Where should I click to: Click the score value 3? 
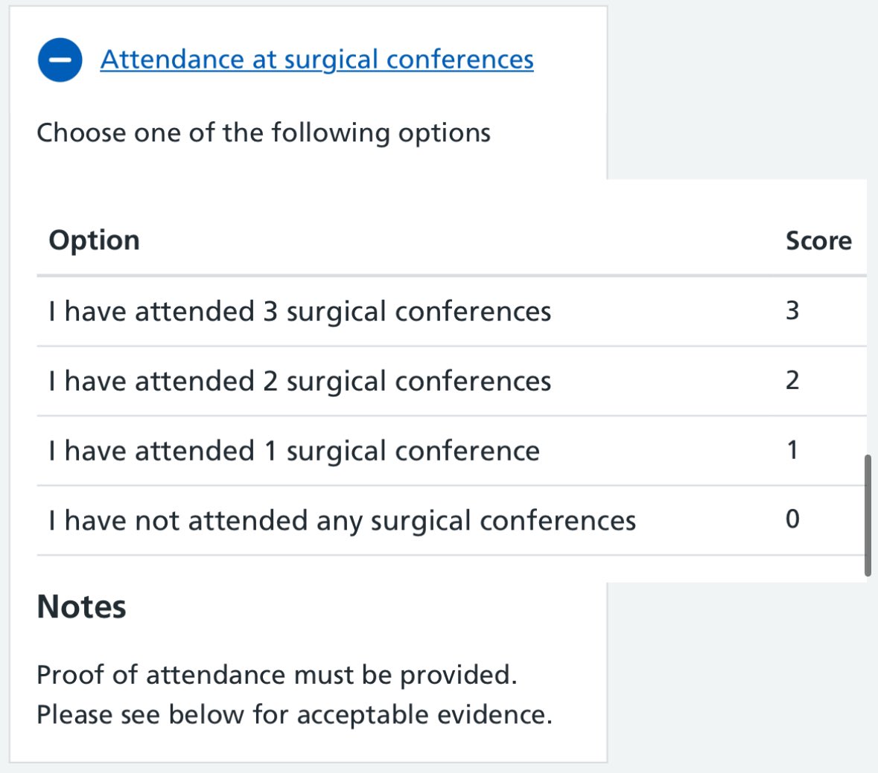792,310
